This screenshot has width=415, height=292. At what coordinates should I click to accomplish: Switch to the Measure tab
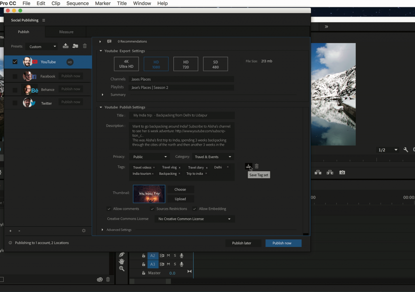[66, 32]
